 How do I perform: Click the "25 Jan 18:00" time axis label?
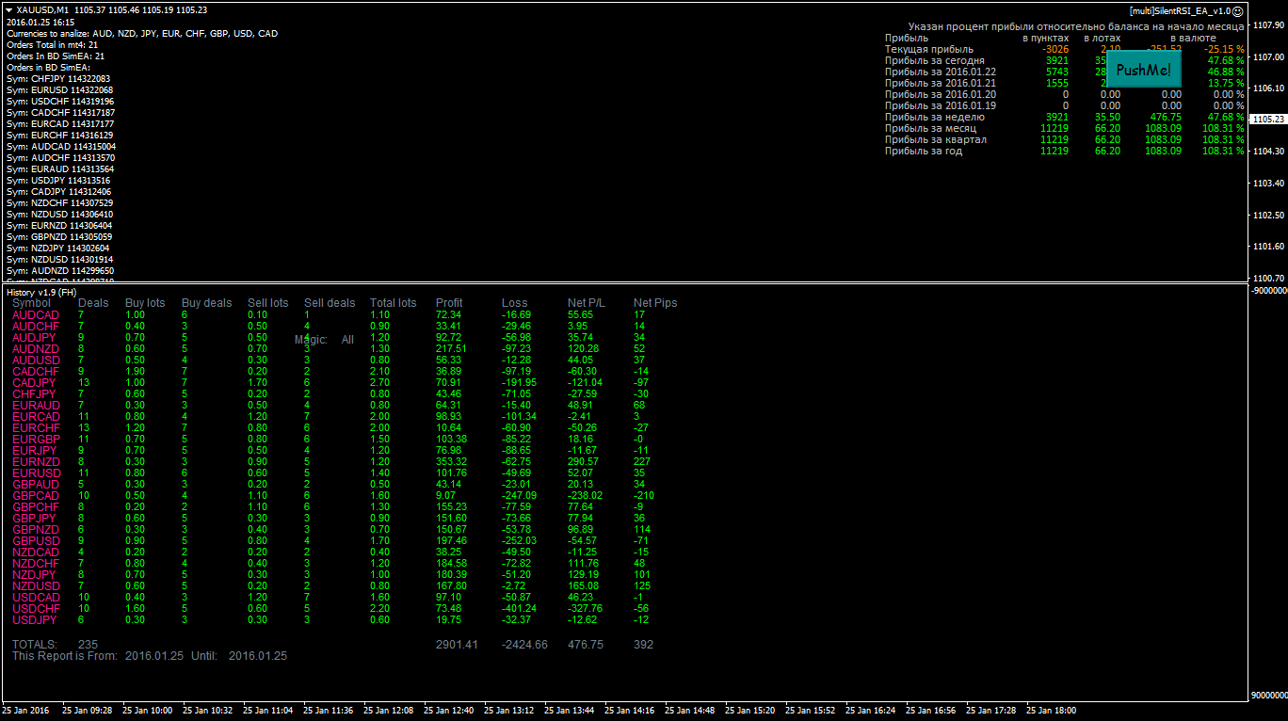point(1051,711)
